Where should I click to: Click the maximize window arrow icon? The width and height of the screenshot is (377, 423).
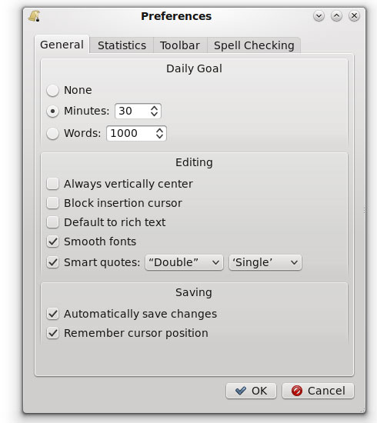[x=336, y=16]
